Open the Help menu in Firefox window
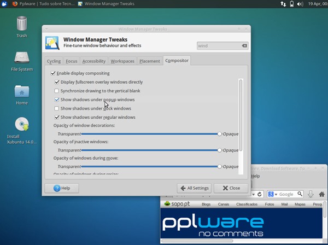Viewport: 328px width, 245px height. click(x=255, y=176)
